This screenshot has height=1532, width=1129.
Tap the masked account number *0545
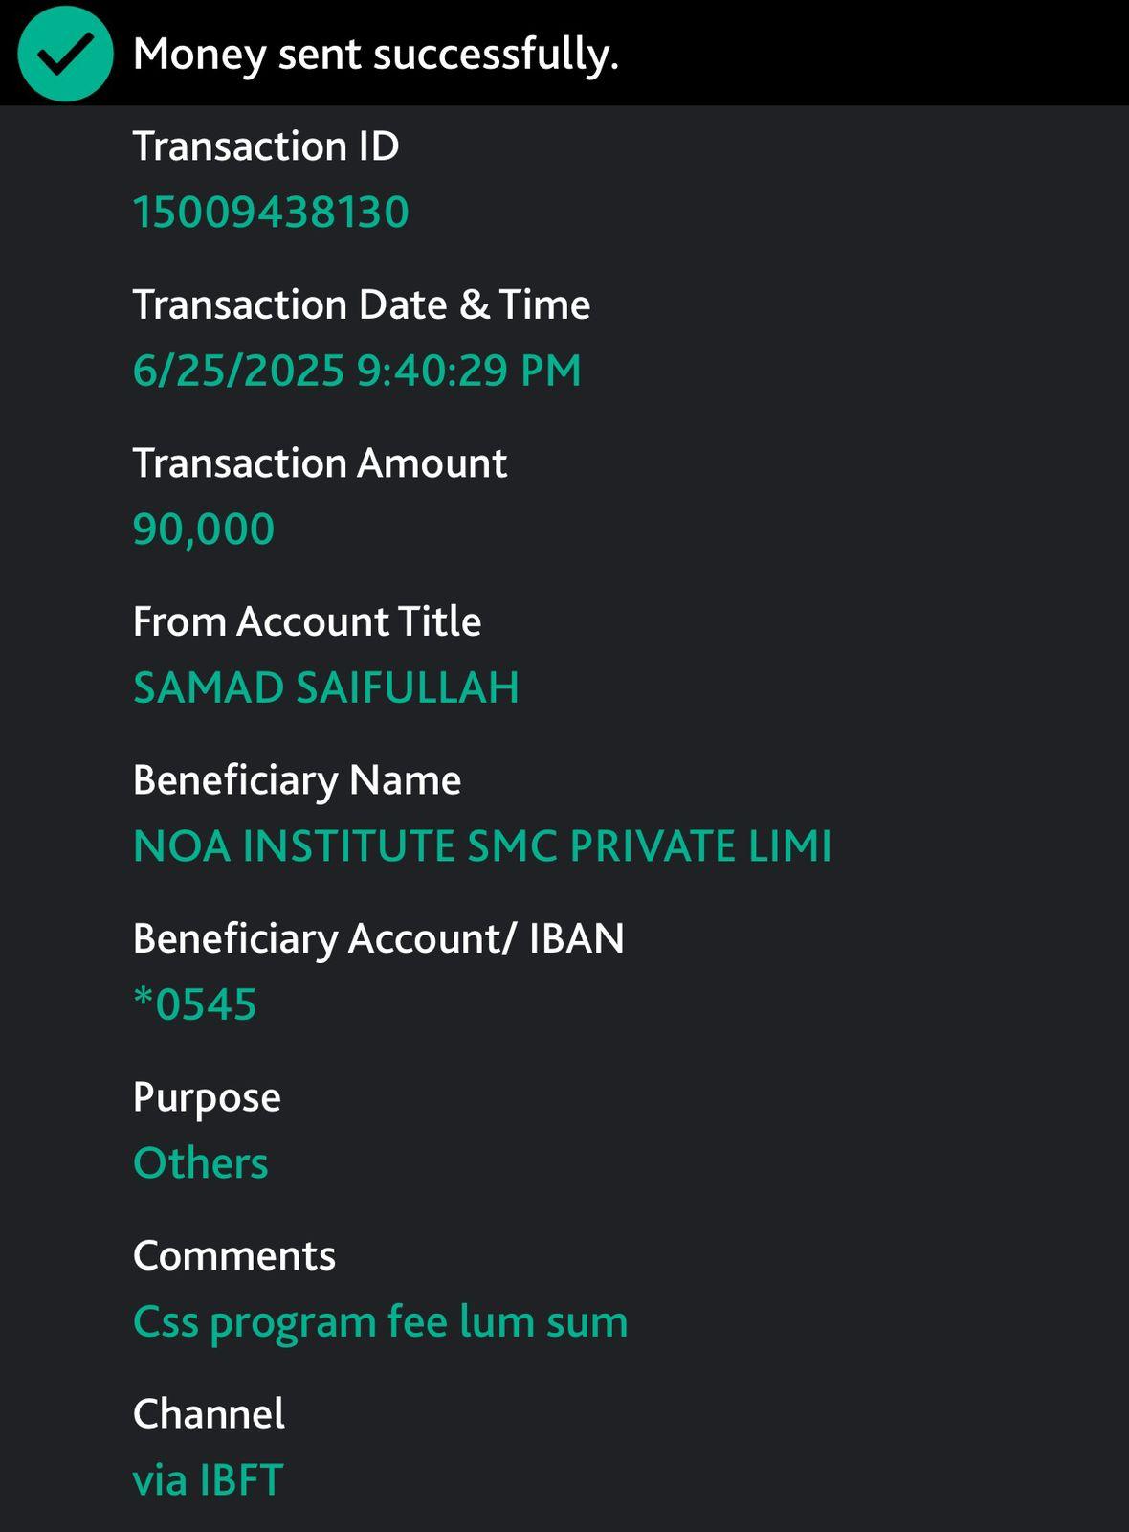195,1004
